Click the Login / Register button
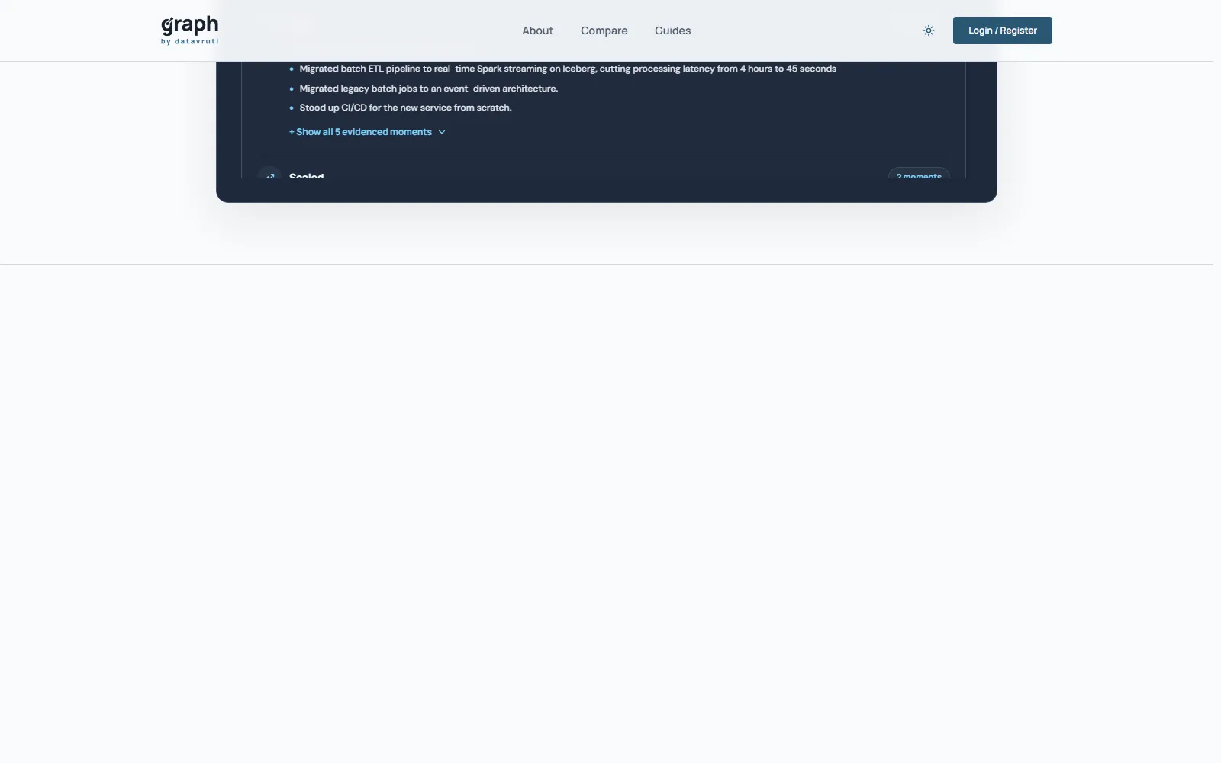Screen dimensions: 1221x763 pyautogui.click(x=1002, y=31)
